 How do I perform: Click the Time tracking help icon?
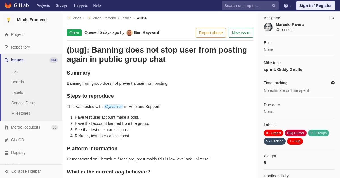pyautogui.click(x=333, y=83)
